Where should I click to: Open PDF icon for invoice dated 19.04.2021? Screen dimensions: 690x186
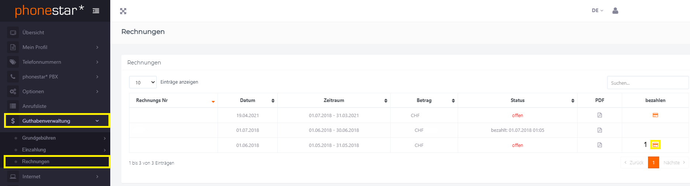click(x=600, y=115)
